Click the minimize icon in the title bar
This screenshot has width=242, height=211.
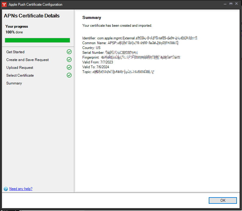pos(225,4)
